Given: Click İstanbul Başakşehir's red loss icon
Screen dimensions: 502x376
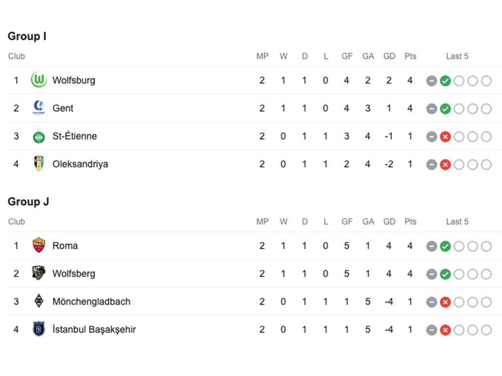Looking at the screenshot, I should click(445, 330).
